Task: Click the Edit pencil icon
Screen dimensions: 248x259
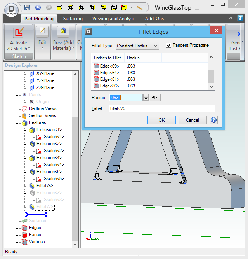Action: pyautogui.click(x=42, y=31)
